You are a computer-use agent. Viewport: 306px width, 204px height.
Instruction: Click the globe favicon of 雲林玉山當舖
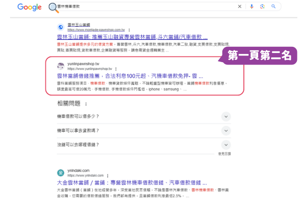point(61,27)
